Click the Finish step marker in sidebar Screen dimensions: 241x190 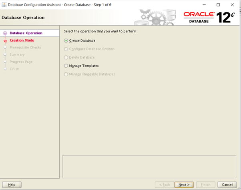pos(5,69)
